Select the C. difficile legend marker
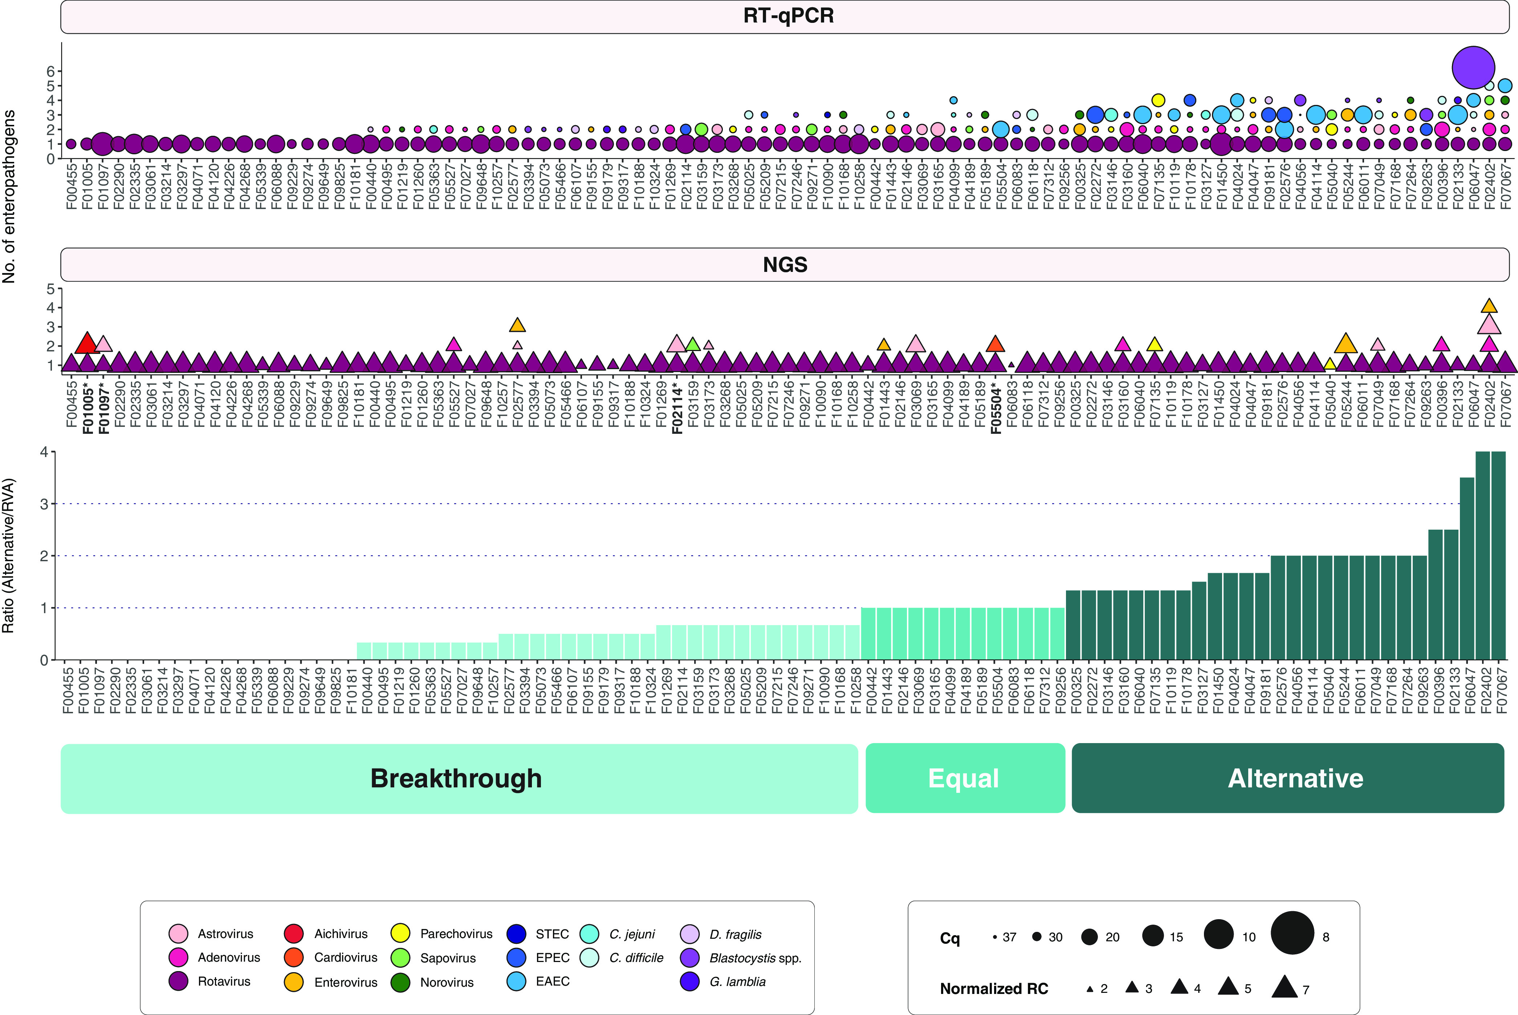 [x=590, y=957]
